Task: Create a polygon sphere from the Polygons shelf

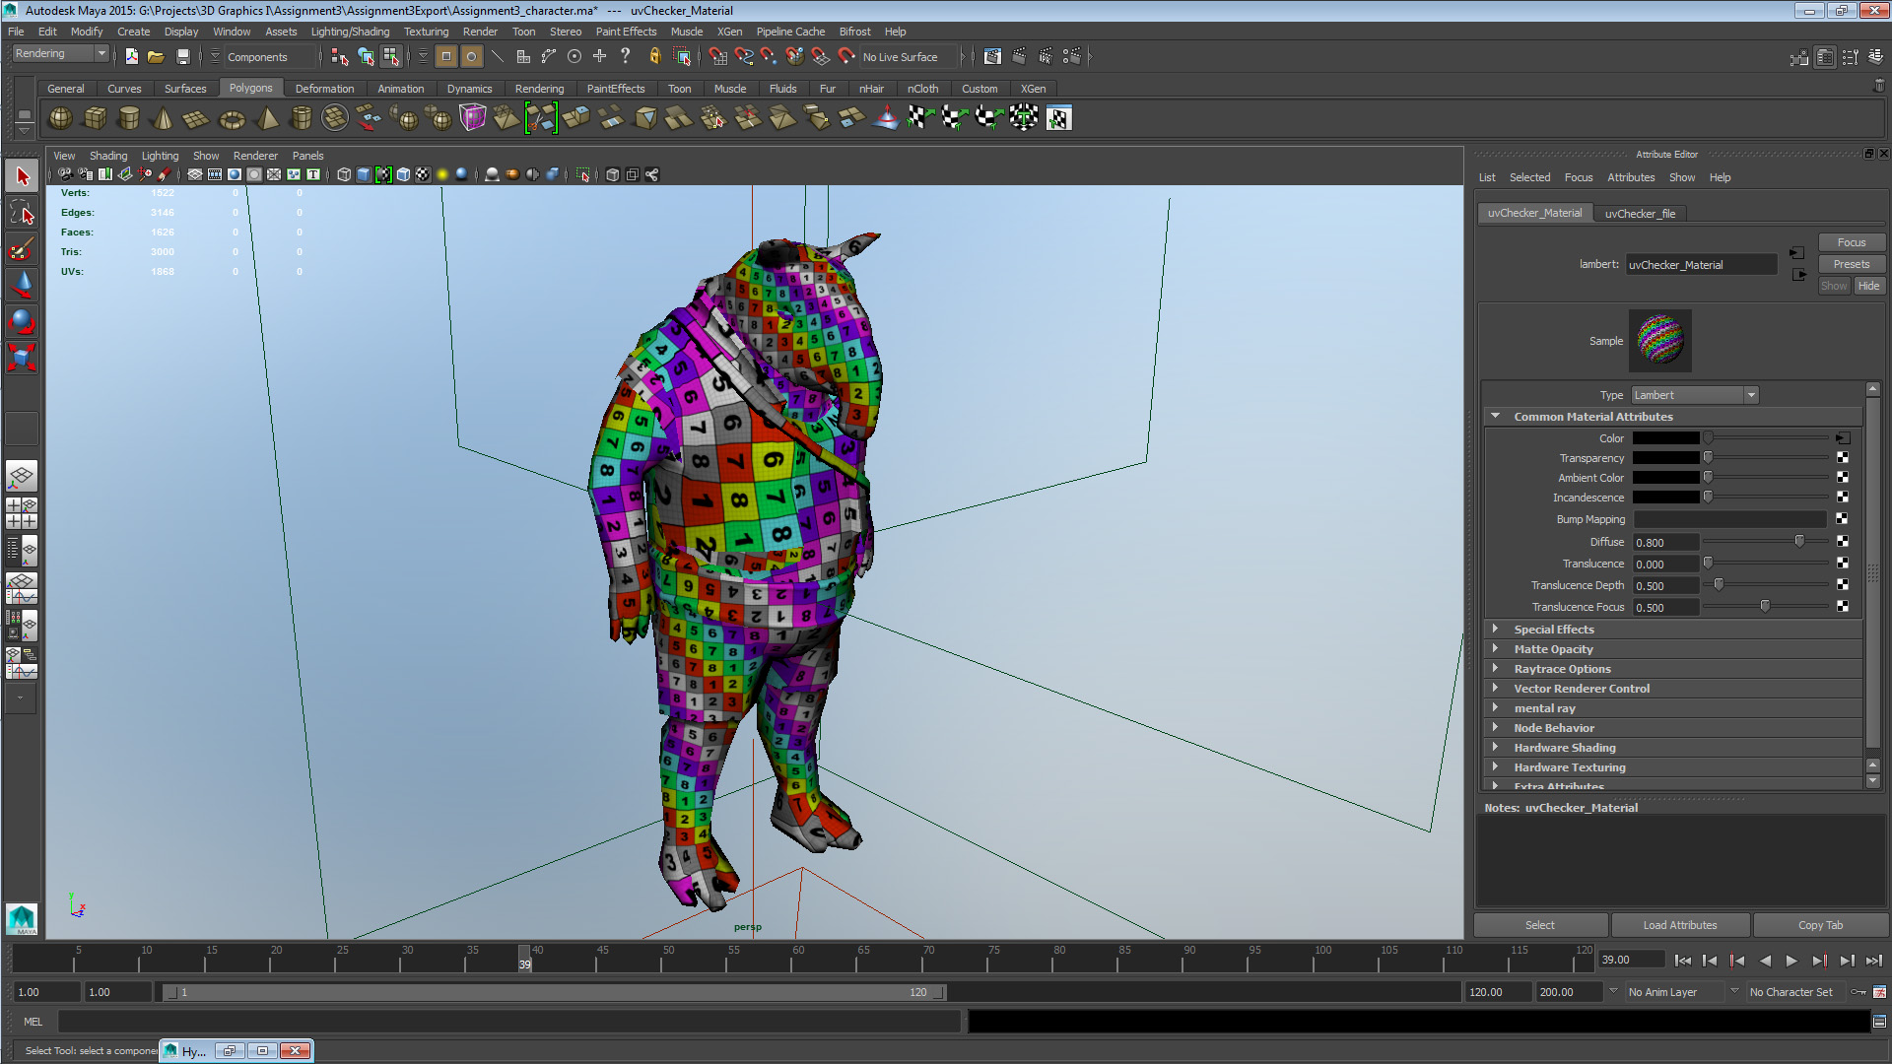Action: (59, 117)
